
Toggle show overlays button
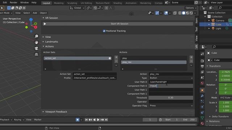(x=166, y=13)
